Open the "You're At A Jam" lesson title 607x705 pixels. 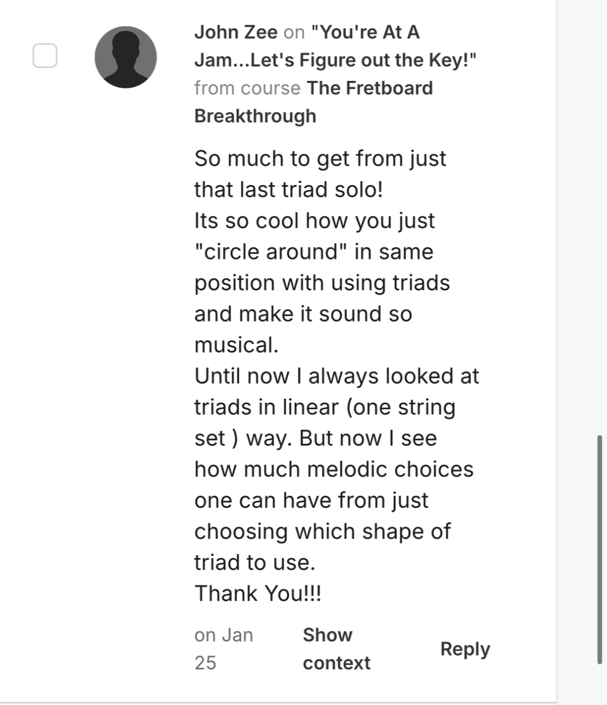click(335, 46)
